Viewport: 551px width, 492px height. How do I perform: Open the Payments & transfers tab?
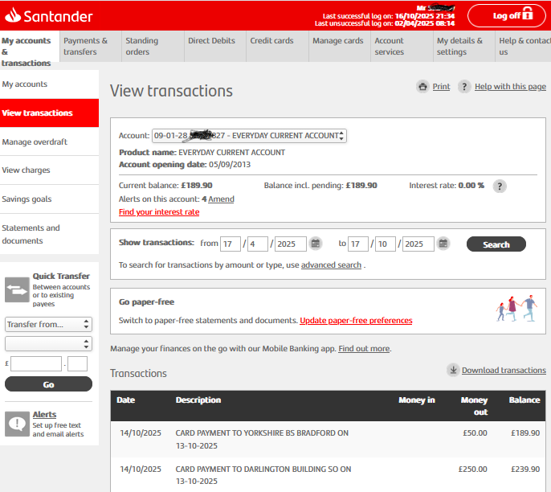point(88,46)
